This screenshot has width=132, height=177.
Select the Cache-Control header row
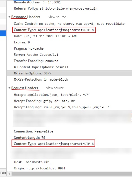click(x=69, y=24)
